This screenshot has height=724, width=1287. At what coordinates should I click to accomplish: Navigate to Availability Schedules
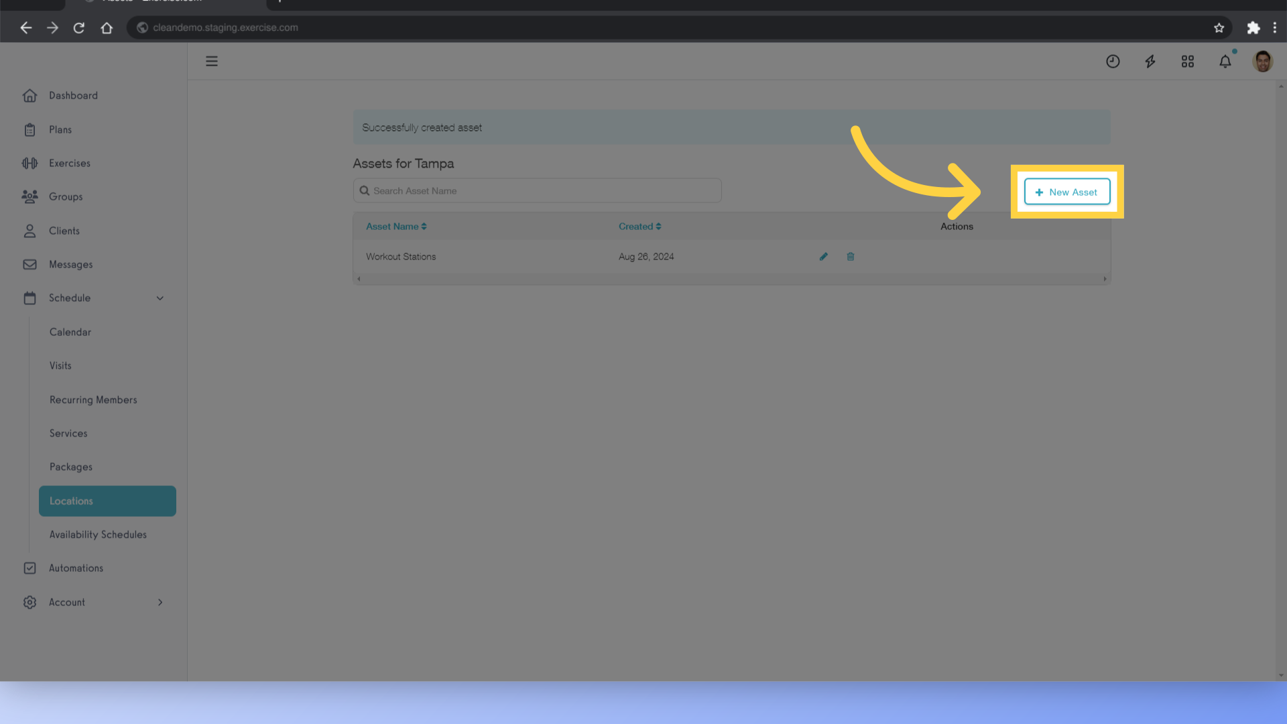pyautogui.click(x=98, y=534)
